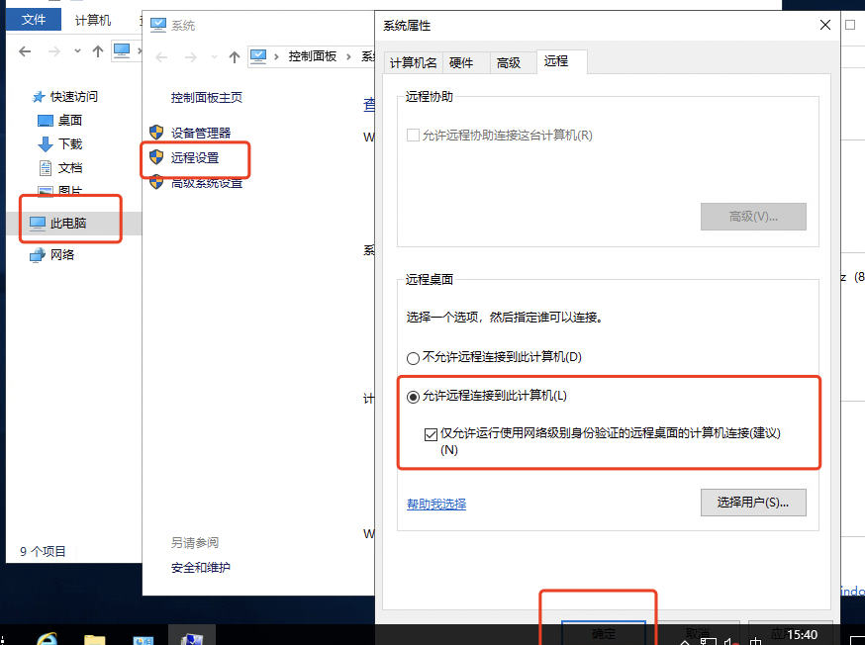The image size is (865, 645).
Task: Open File Explorer from the taskbar
Action: click(x=95, y=638)
